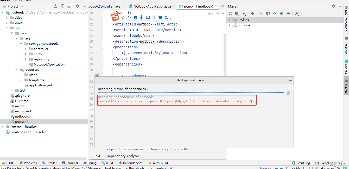
Task: Minimize the Background Tasks dialog
Action: 290,80
